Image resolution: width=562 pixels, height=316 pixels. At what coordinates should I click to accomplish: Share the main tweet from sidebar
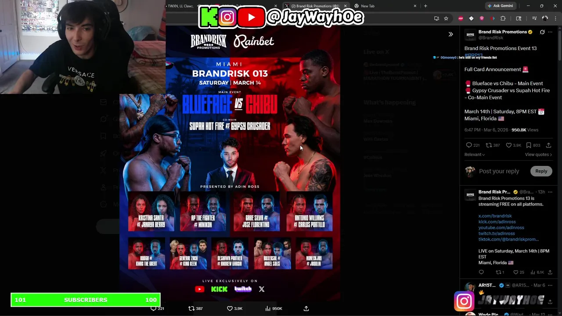click(548, 145)
